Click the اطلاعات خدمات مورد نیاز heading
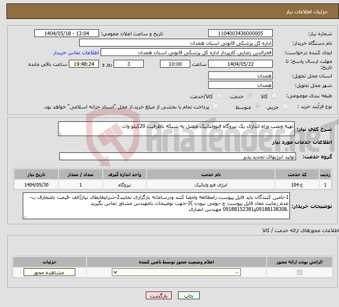 [302, 142]
